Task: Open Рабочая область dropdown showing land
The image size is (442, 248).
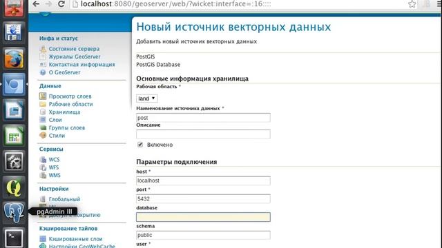Action: [x=147, y=99]
